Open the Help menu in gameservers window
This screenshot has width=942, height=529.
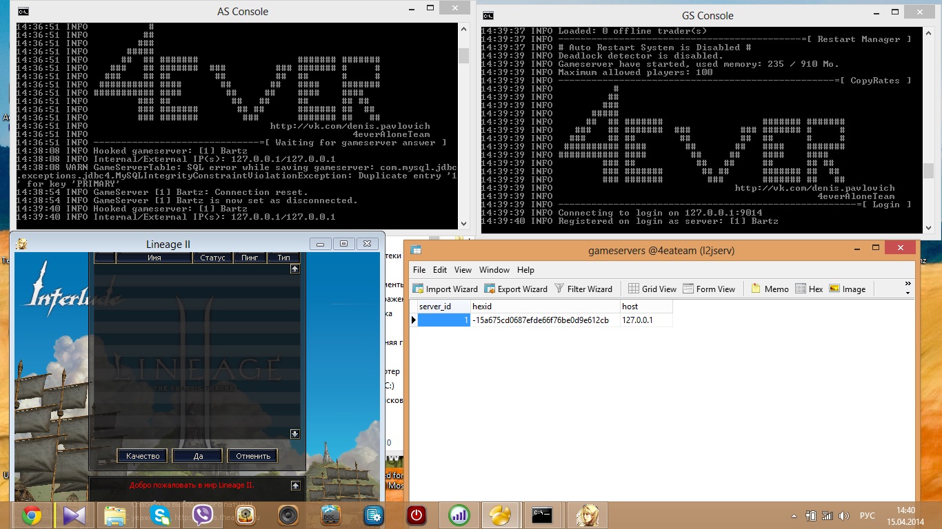click(x=525, y=270)
